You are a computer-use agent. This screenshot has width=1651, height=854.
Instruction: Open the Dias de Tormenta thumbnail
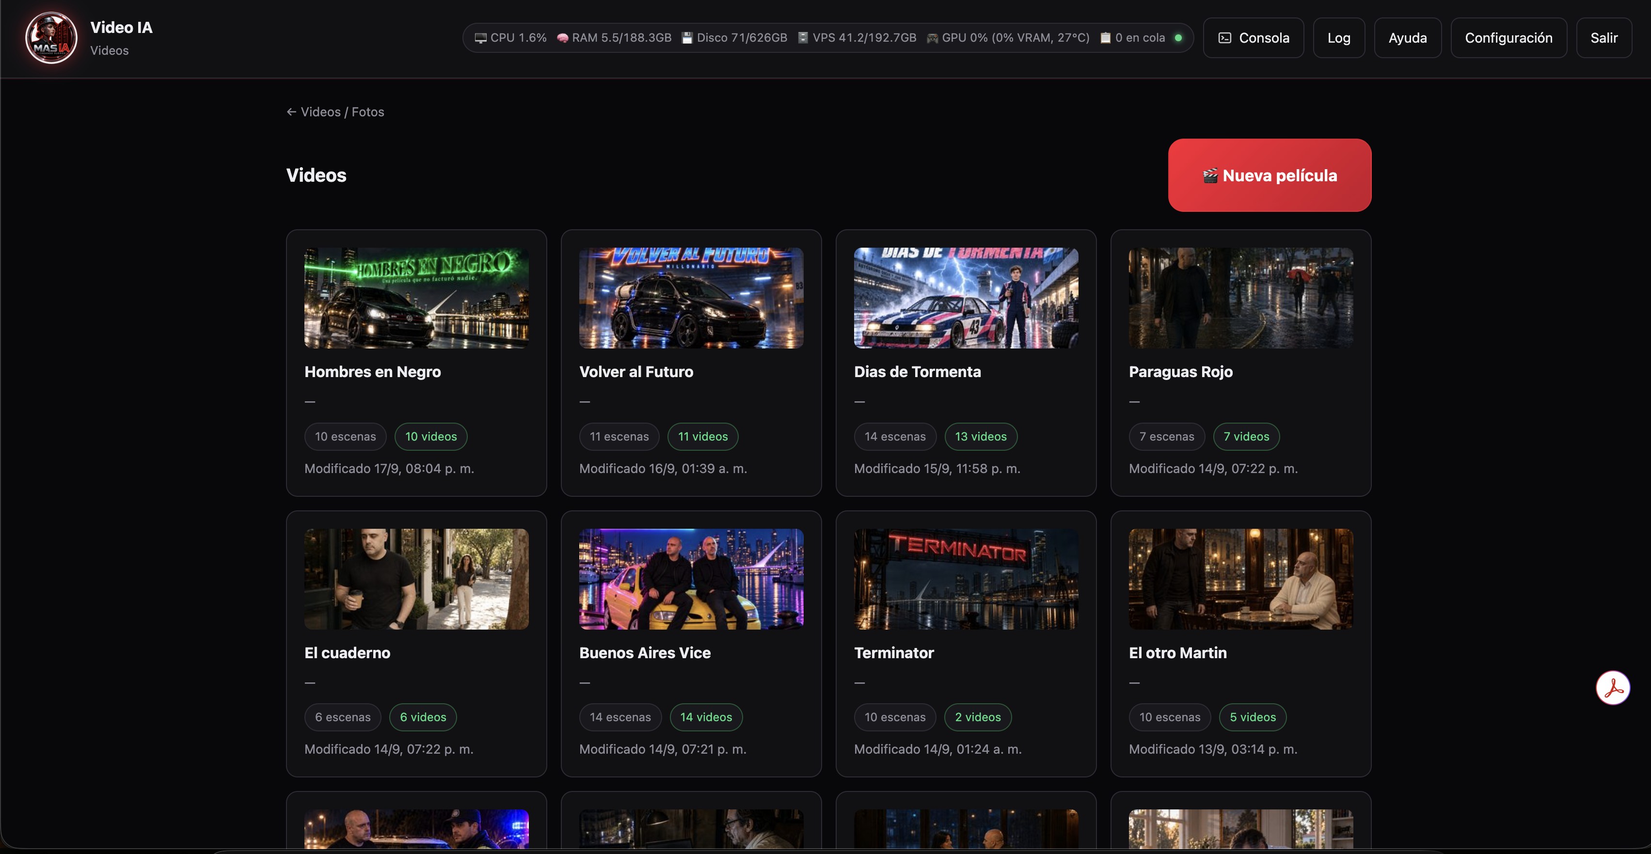click(967, 298)
